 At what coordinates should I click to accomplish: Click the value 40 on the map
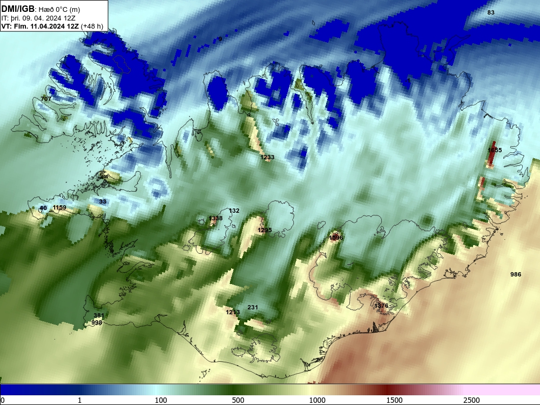(43, 208)
